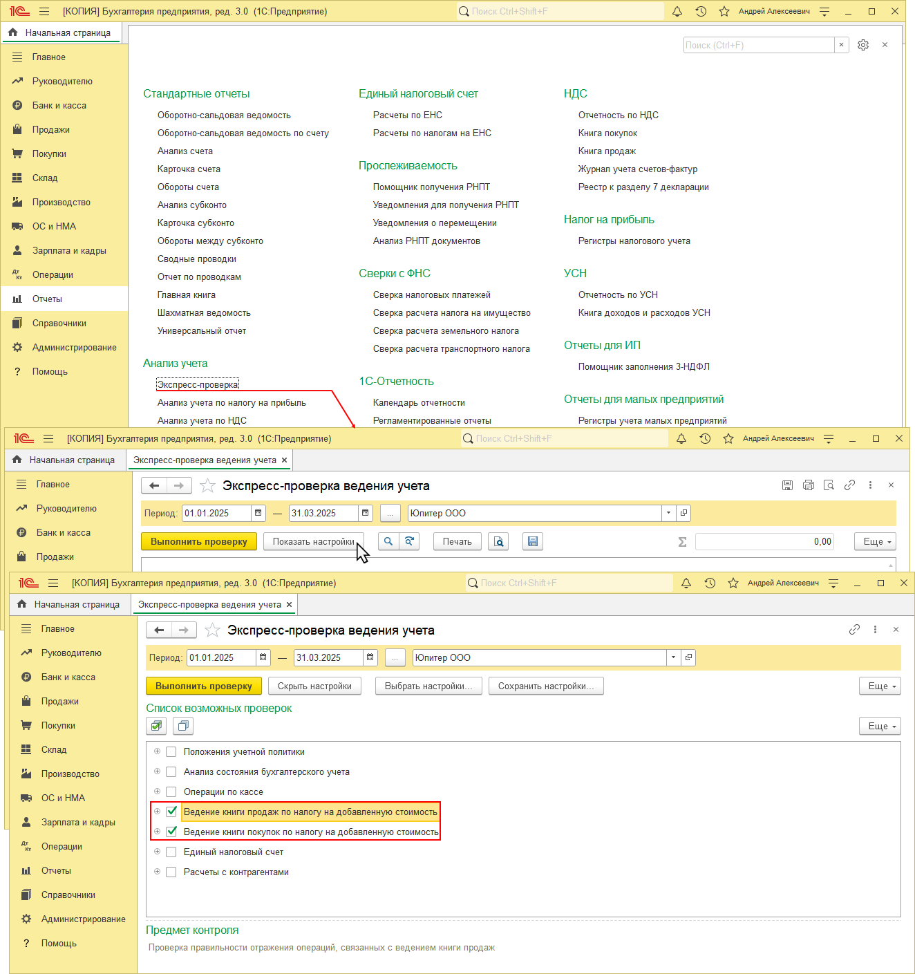Open the organization dropdown arrow in the bottom window

click(x=673, y=657)
